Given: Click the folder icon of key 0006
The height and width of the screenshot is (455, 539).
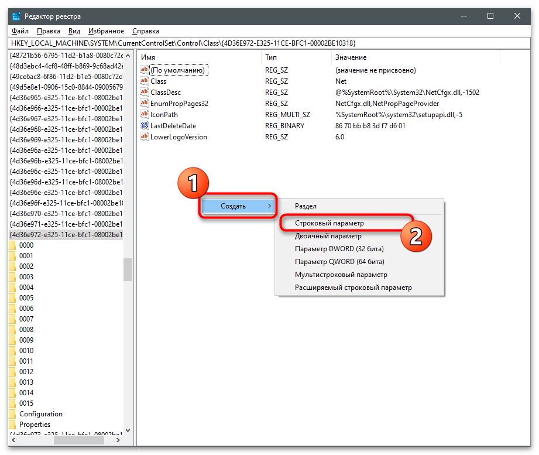Looking at the screenshot, I should pos(12,309).
